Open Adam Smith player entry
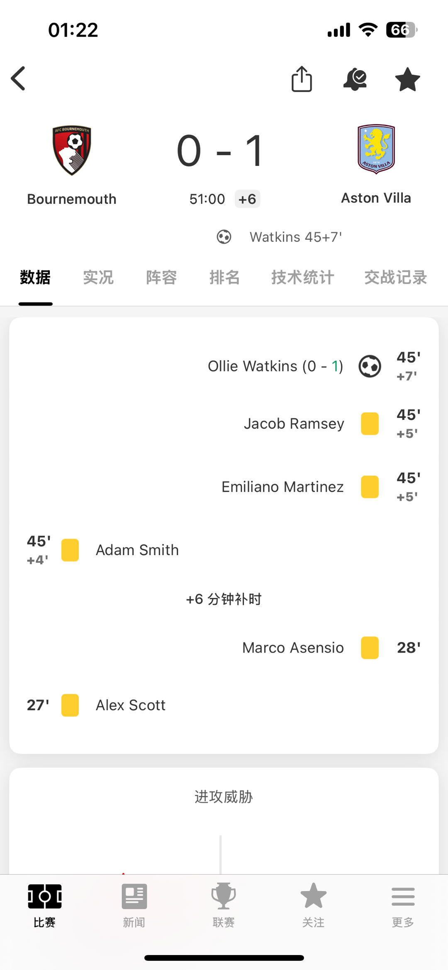Screen dimensions: 448x970 pyautogui.click(x=137, y=550)
